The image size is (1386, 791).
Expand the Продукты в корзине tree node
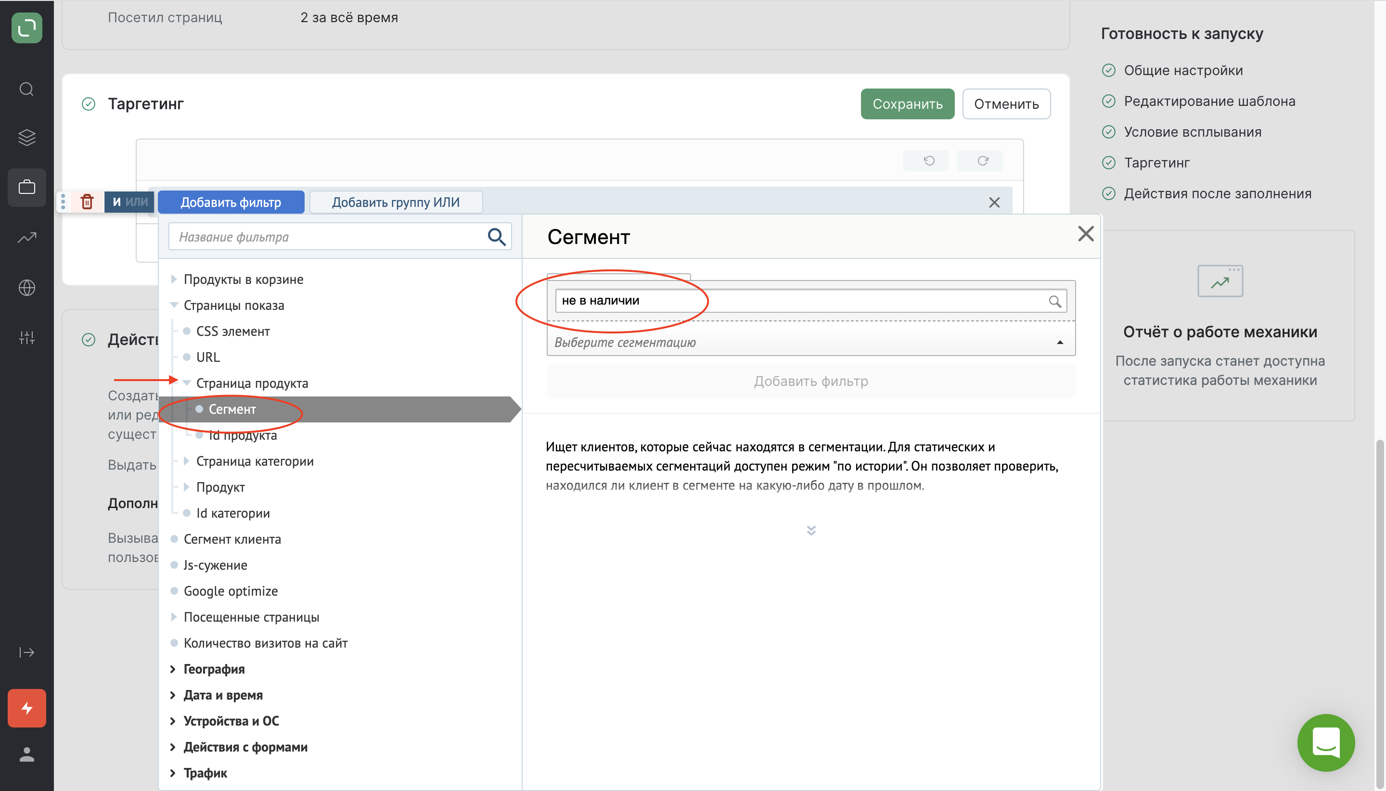pyautogui.click(x=173, y=279)
